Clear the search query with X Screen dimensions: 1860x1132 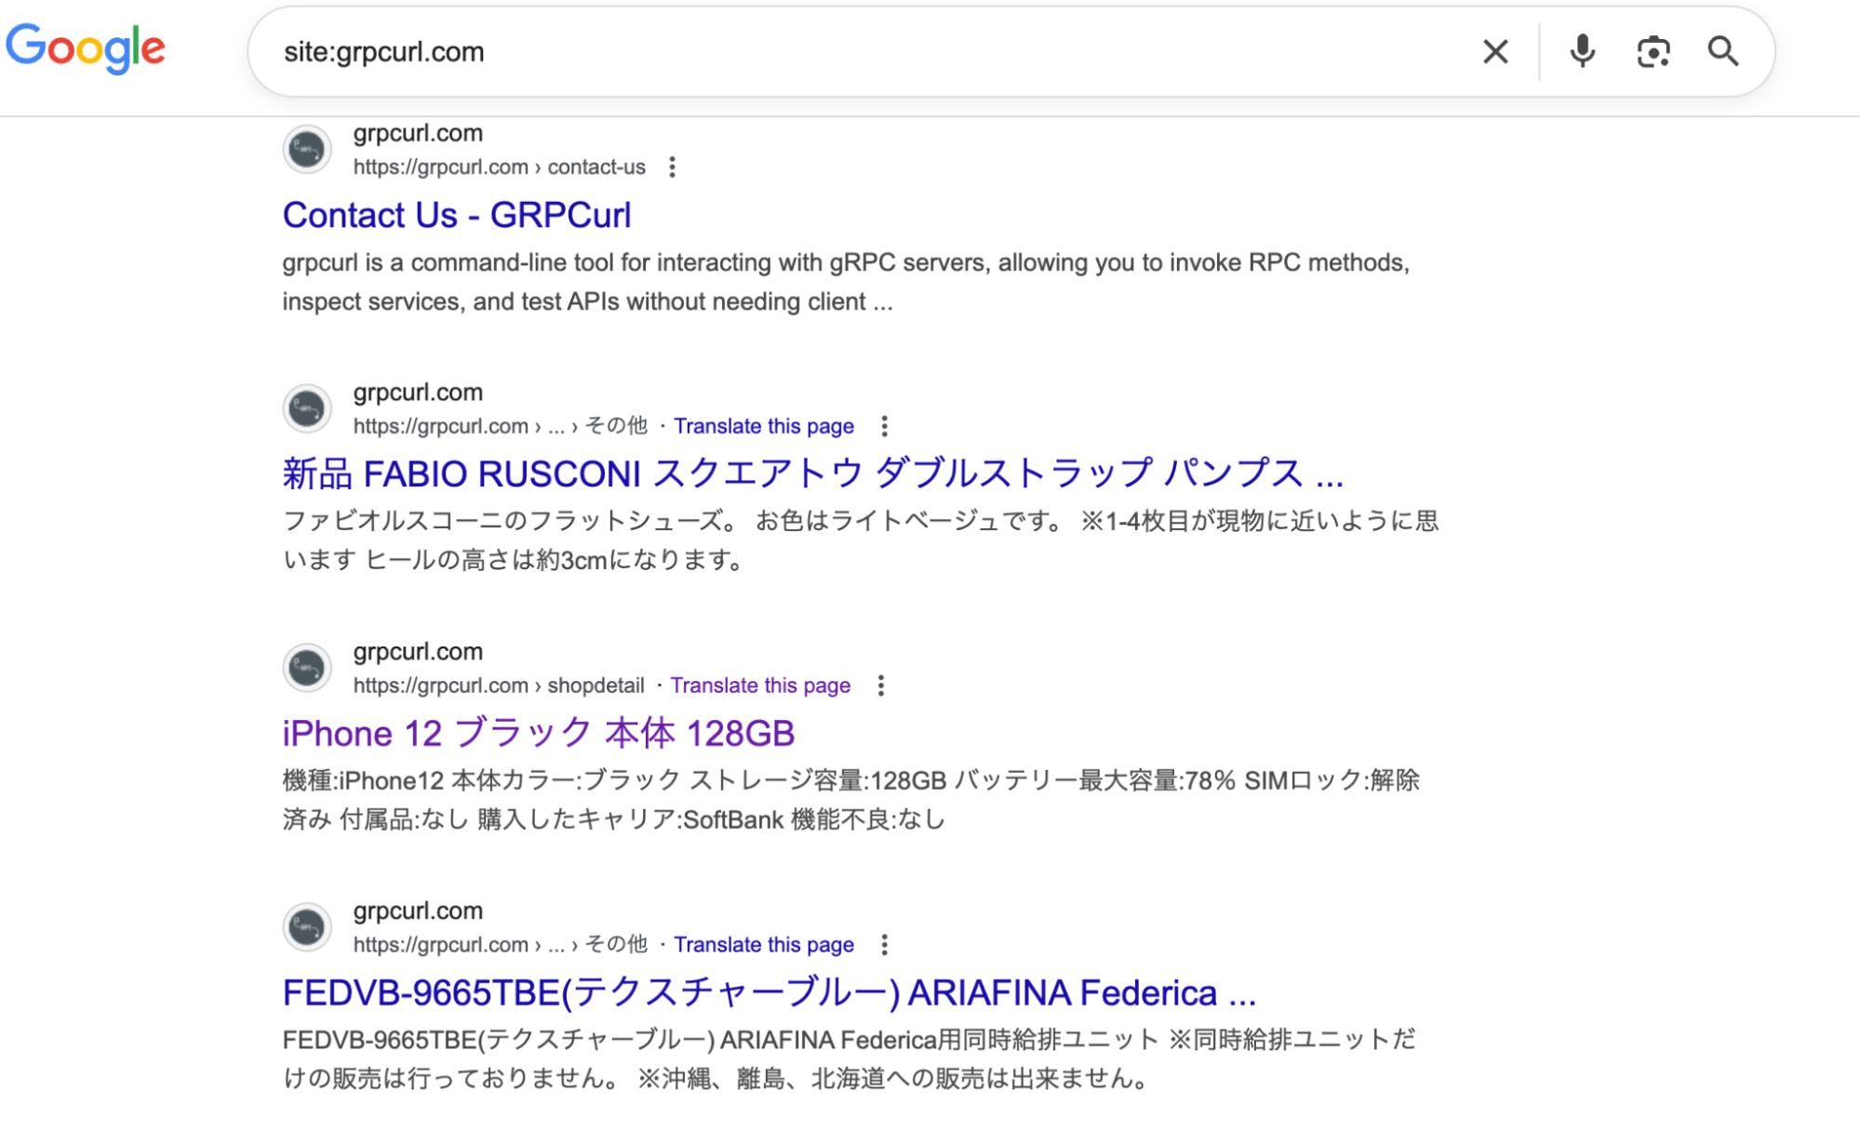1494,52
